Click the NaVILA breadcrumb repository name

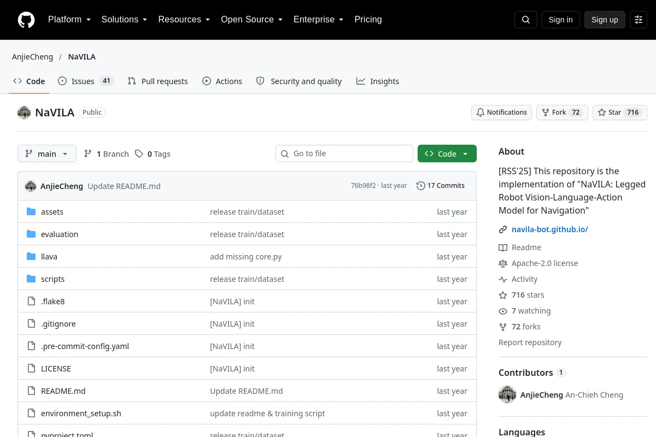pyautogui.click(x=82, y=57)
